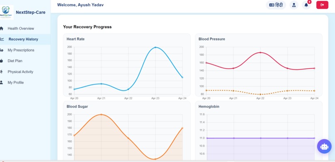Select first Hemoglobin point at 11.0
This screenshot has width=335, height=162.
coord(207,138)
